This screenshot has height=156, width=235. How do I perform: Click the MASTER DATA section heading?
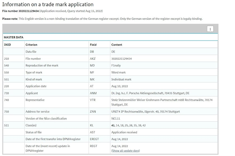(x=13, y=37)
